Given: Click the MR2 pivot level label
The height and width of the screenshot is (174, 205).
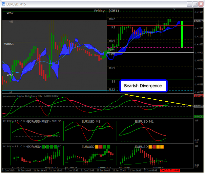Looking at the screenshot, I should (x=112, y=19).
